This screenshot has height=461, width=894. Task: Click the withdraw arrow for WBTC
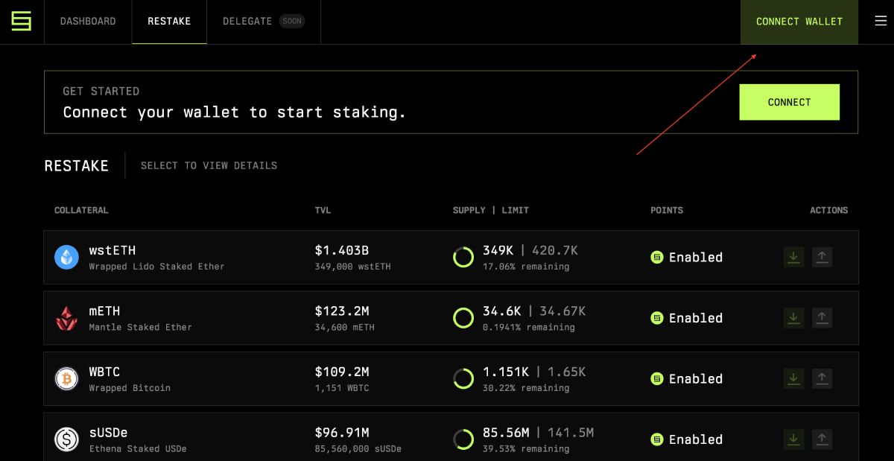(822, 378)
